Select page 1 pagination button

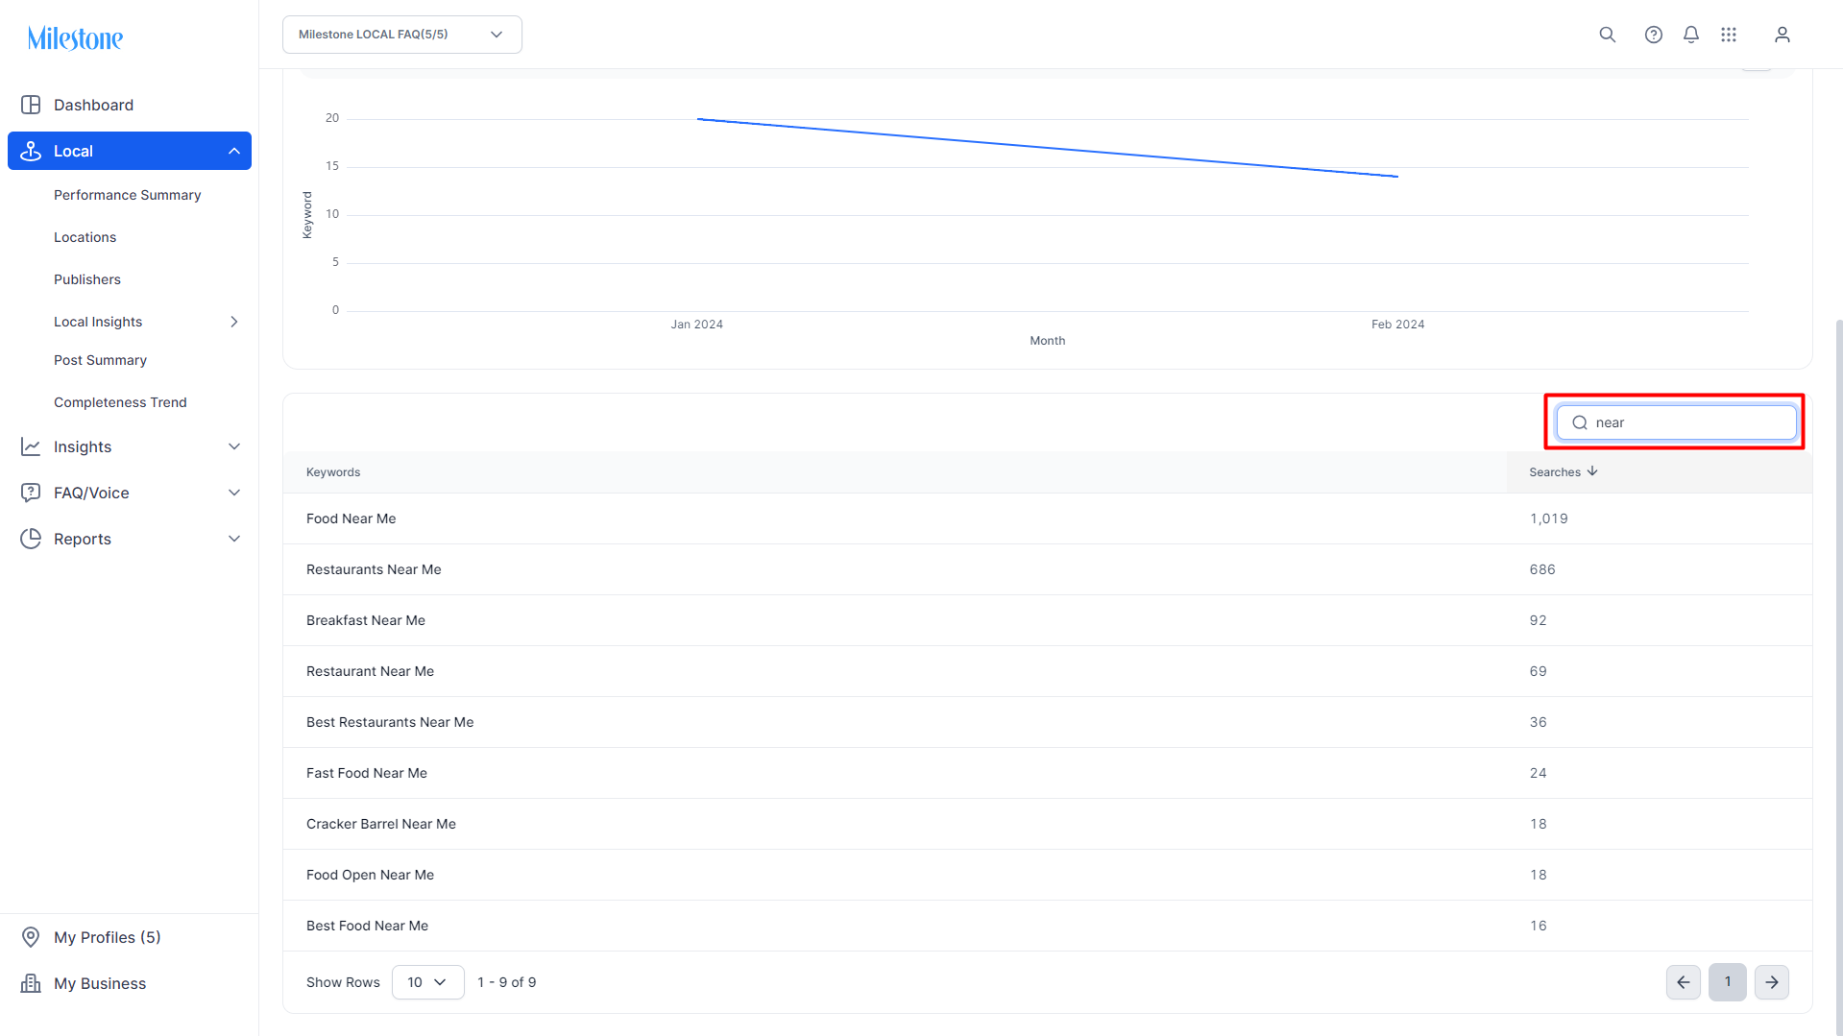pos(1728,982)
